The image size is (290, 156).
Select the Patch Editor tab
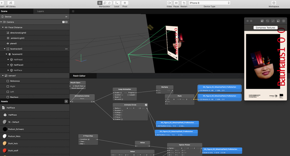point(79,76)
